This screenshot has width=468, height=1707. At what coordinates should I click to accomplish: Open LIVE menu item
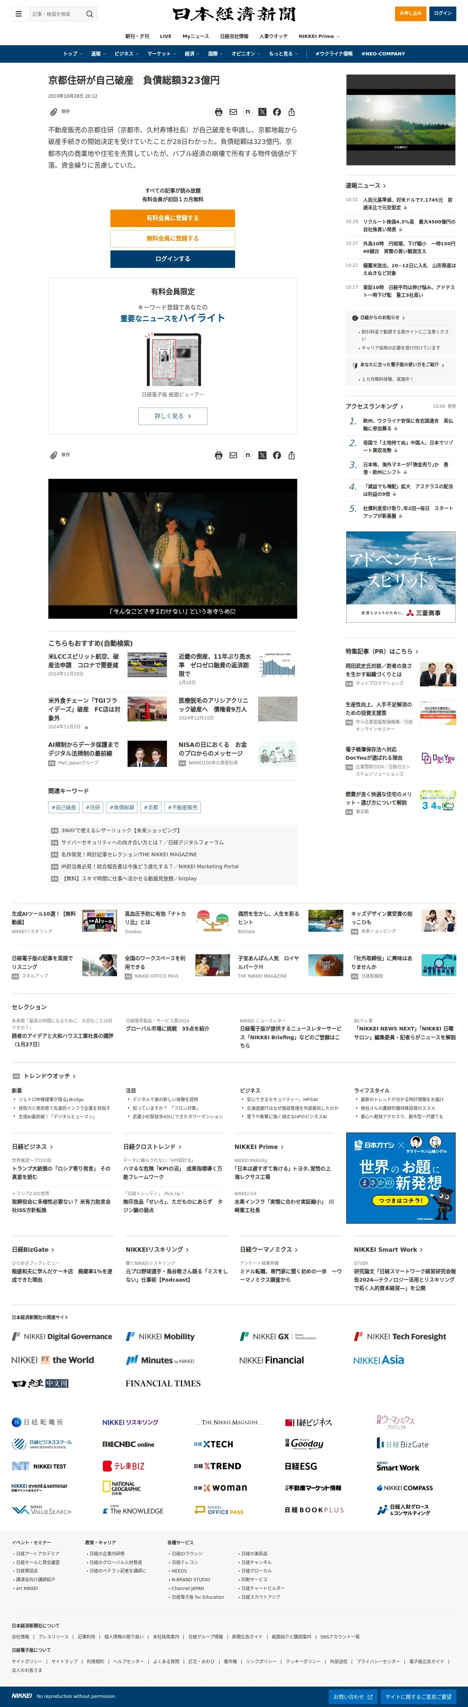click(x=166, y=36)
